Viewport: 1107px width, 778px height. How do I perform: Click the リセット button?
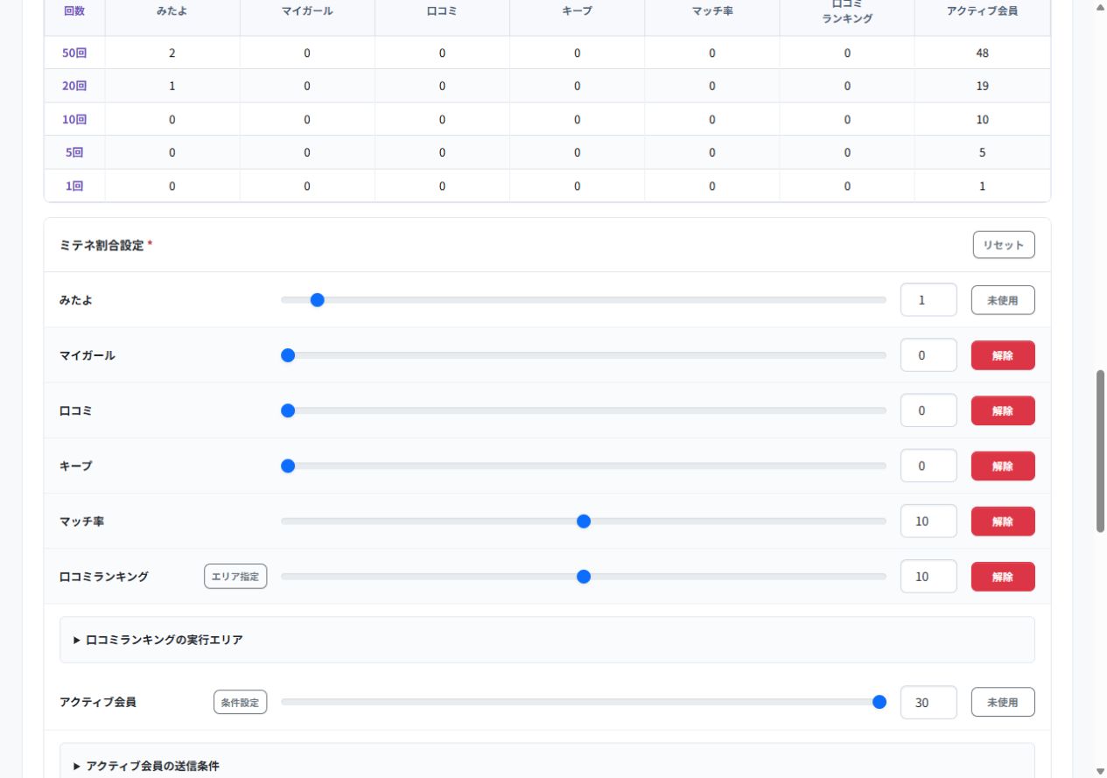pyautogui.click(x=1003, y=245)
